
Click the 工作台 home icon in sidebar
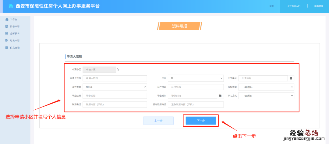(x=7, y=19)
